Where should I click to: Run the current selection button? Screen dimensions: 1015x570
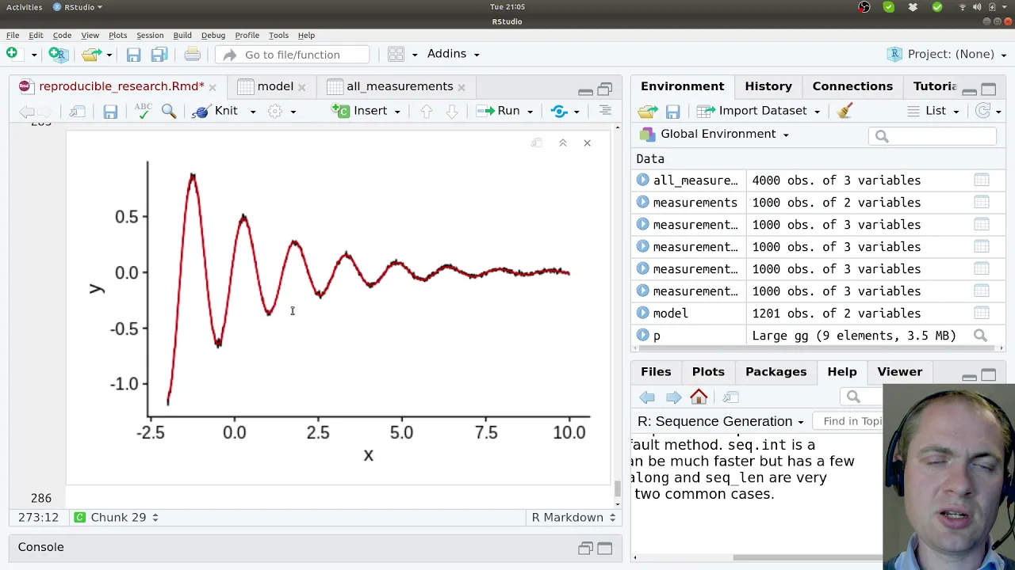(499, 111)
